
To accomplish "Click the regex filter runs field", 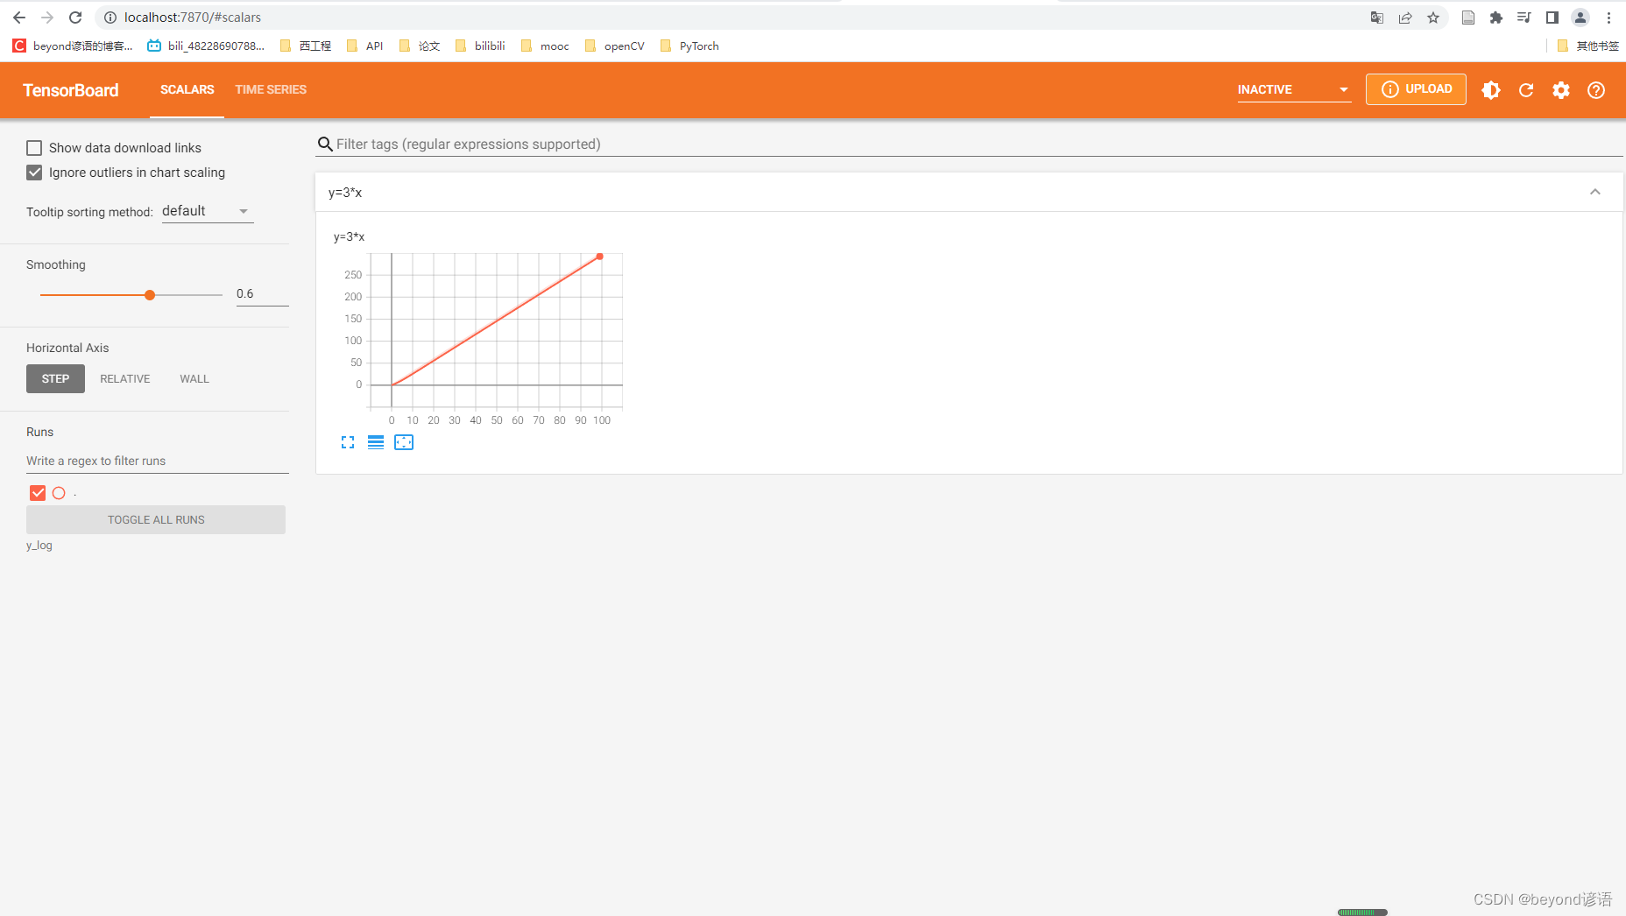I will point(158,462).
